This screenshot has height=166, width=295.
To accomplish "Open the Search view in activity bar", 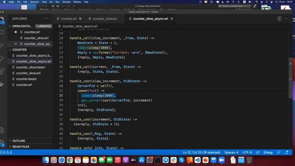I will click(2, 32).
